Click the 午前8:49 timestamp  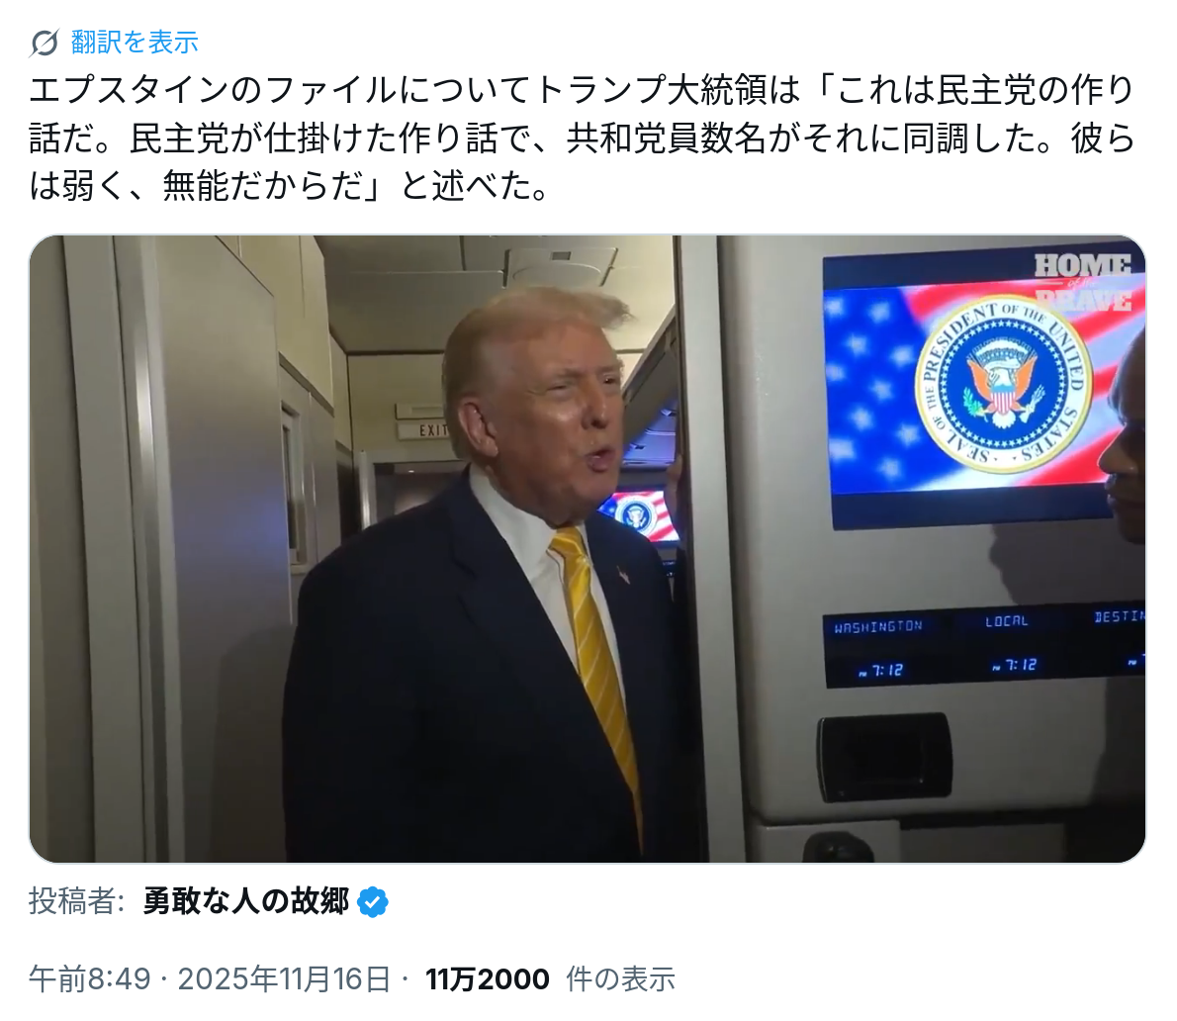pyautogui.click(x=90, y=979)
